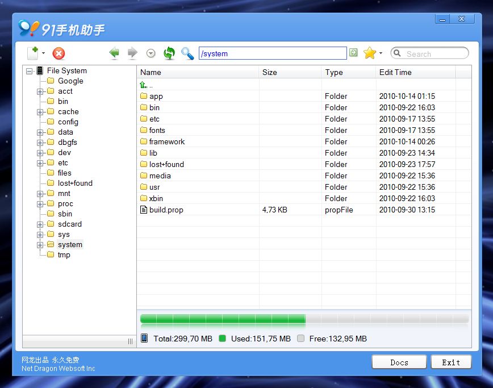
Task: Click the parent directory up icon
Action: point(143,85)
